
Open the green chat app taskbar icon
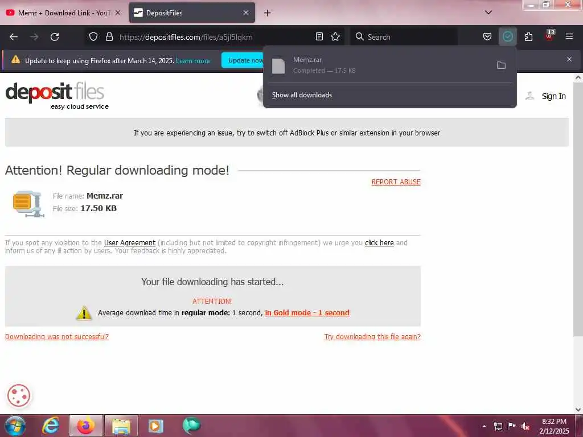[x=191, y=426]
